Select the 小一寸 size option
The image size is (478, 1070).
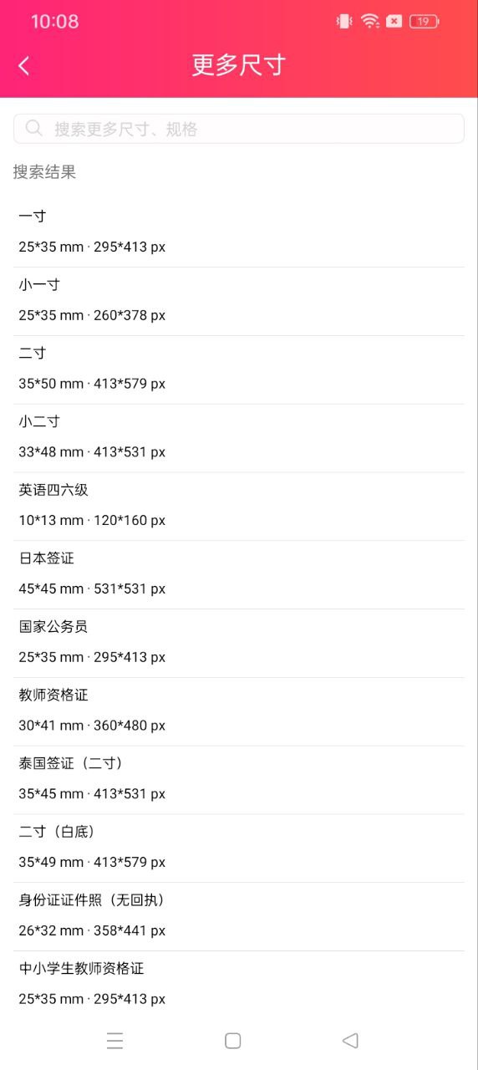(x=239, y=301)
